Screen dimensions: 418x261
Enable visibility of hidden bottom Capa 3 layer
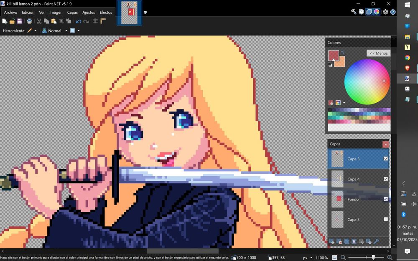(385, 220)
